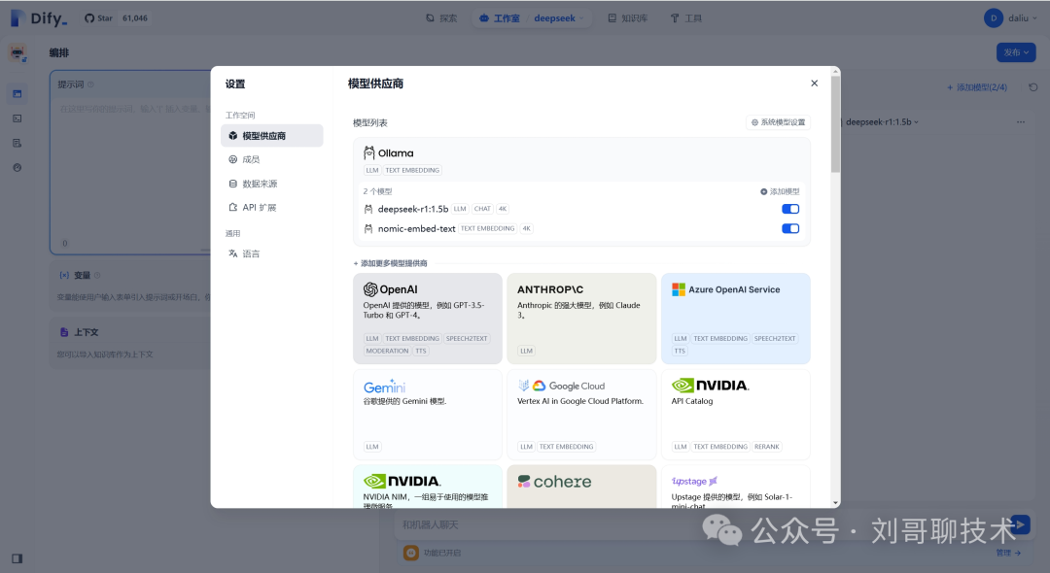
Task: Select the Anthropic provider card
Action: point(581,319)
